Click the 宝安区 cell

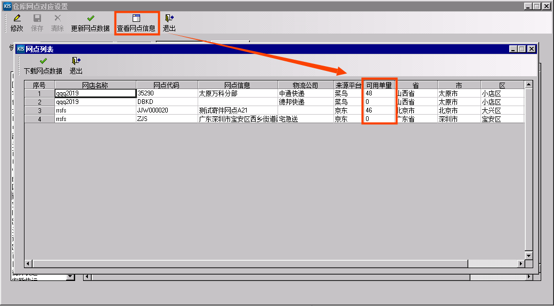click(x=502, y=119)
